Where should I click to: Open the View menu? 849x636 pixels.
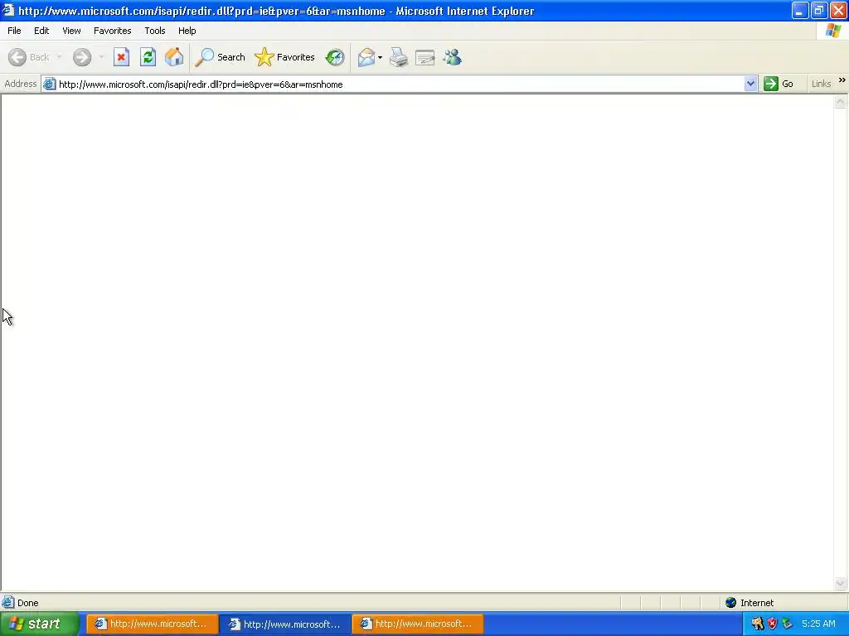point(71,31)
